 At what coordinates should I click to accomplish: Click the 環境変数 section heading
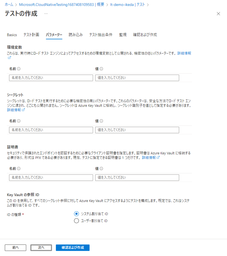click(x=14, y=47)
